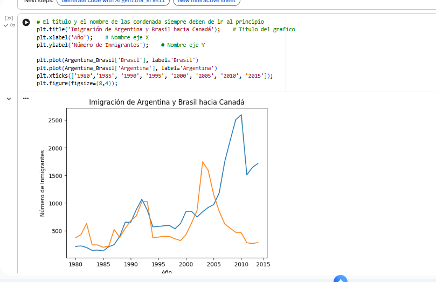
Task: Click the green comment line at the top of the cell
Action: point(150,22)
